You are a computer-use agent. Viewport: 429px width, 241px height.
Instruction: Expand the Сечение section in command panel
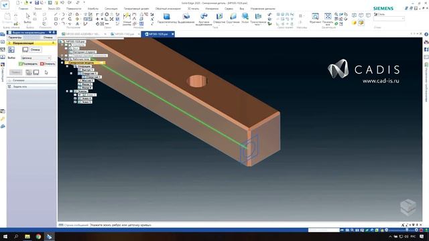pos(32,80)
